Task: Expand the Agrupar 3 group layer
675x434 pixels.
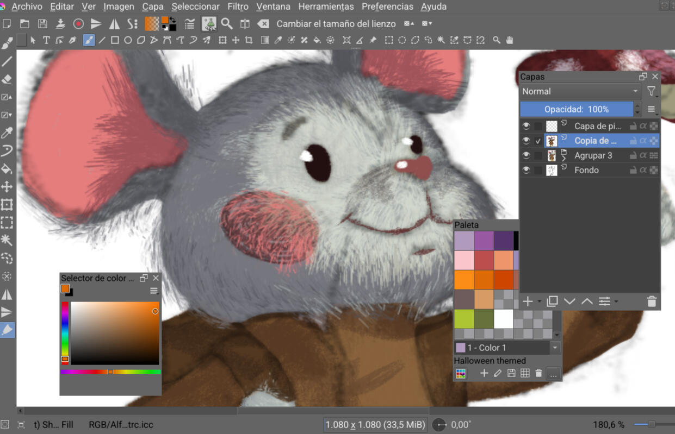Action: [563, 159]
